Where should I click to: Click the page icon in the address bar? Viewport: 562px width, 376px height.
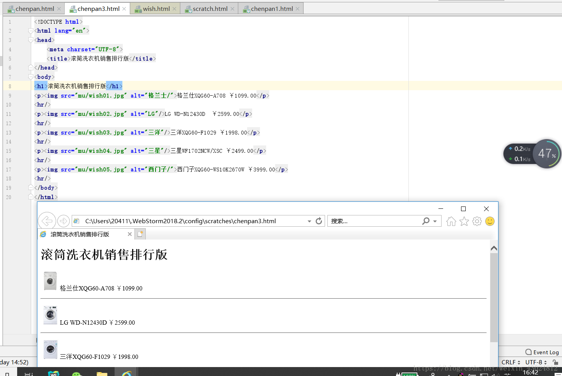[77, 221]
